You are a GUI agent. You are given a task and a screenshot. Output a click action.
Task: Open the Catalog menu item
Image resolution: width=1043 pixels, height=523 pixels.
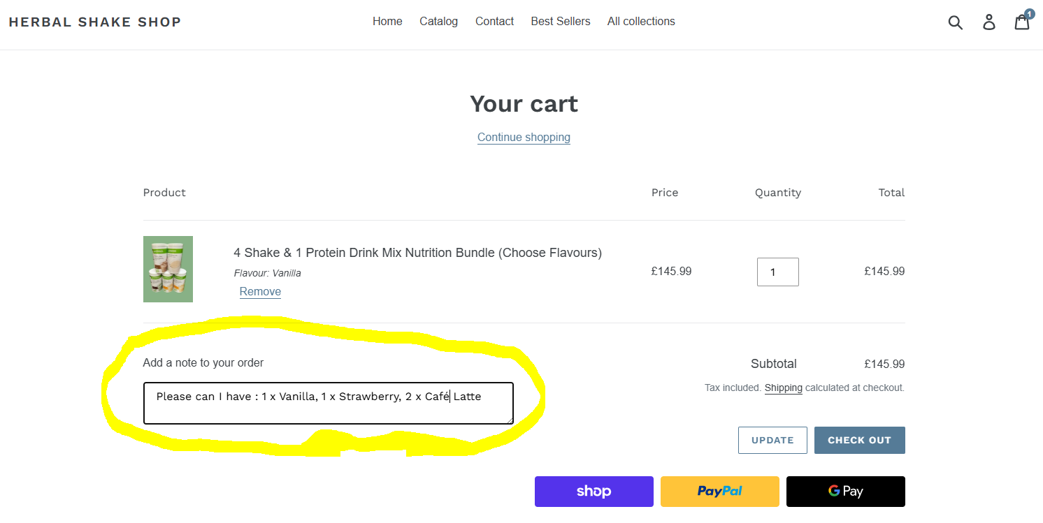click(x=438, y=21)
